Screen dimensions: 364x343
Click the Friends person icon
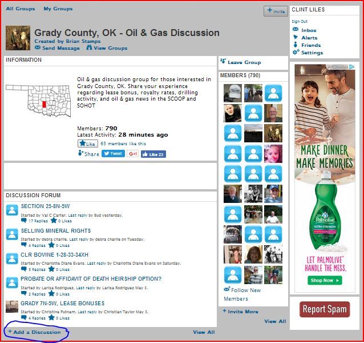pyautogui.click(x=296, y=45)
